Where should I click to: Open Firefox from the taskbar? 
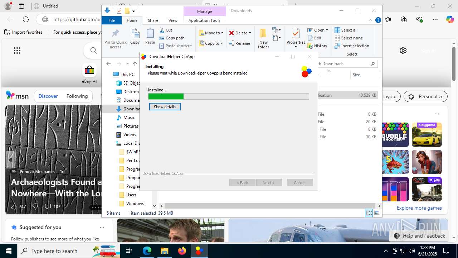(182, 250)
